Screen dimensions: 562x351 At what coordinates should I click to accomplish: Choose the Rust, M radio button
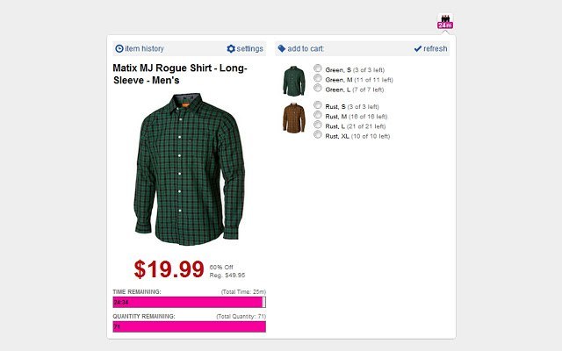pos(318,115)
